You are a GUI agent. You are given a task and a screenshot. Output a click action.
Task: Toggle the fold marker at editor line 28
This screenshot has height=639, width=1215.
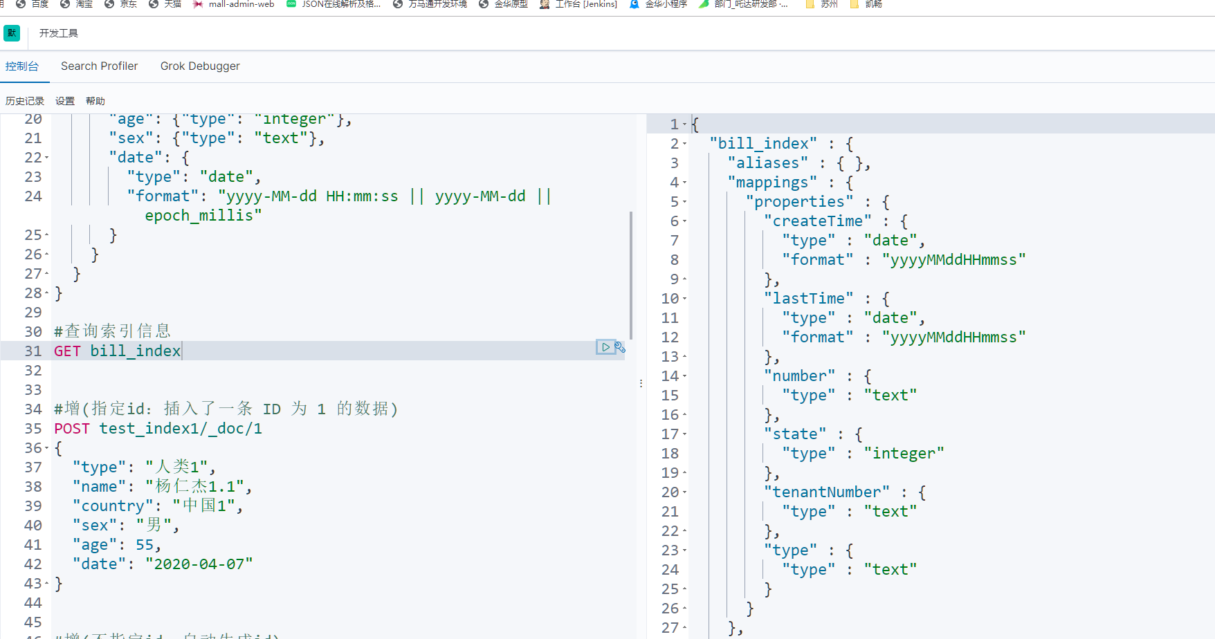point(47,293)
